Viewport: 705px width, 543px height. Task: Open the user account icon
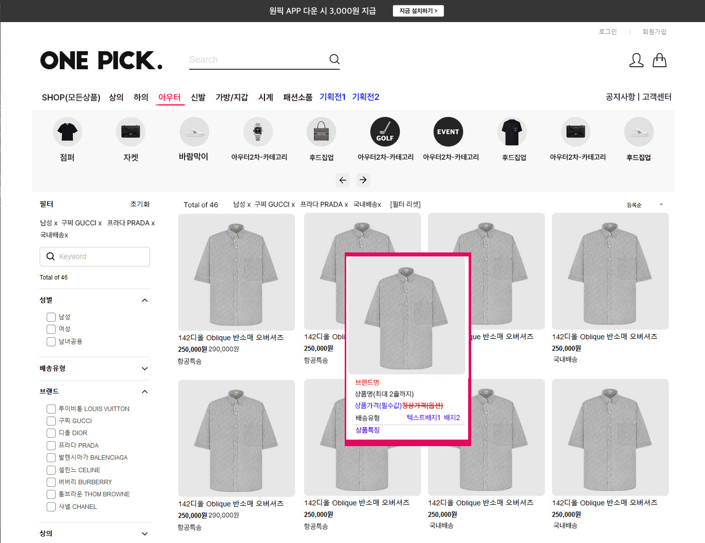[x=636, y=60]
